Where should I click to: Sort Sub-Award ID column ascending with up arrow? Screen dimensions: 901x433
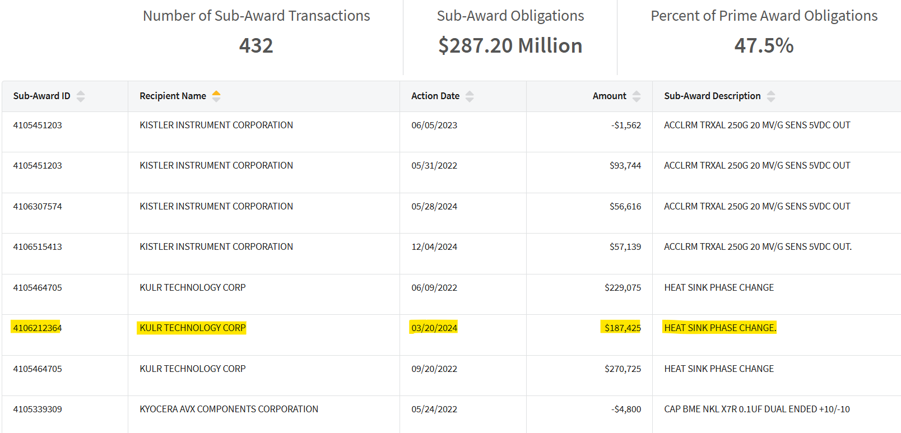(81, 93)
